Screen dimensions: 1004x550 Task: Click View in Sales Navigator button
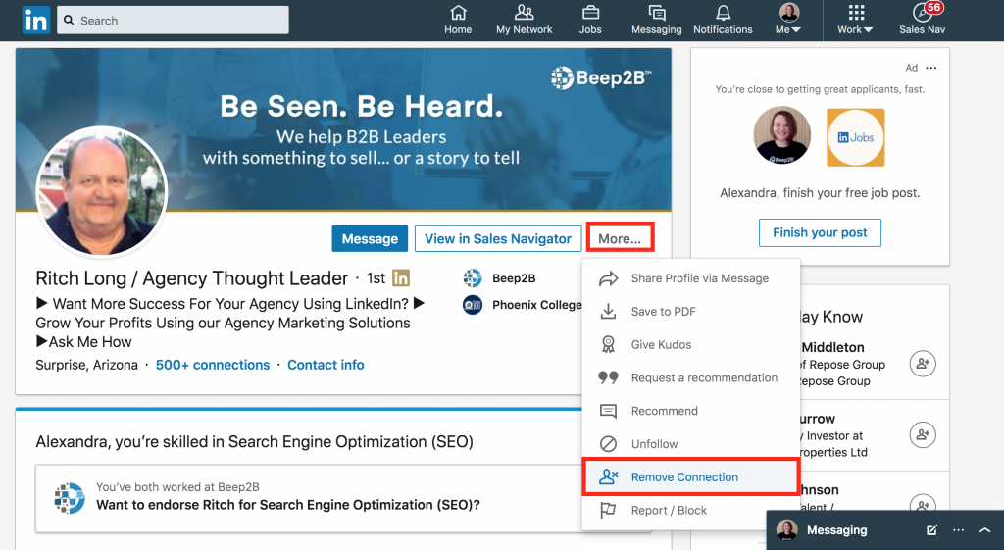pyautogui.click(x=498, y=239)
